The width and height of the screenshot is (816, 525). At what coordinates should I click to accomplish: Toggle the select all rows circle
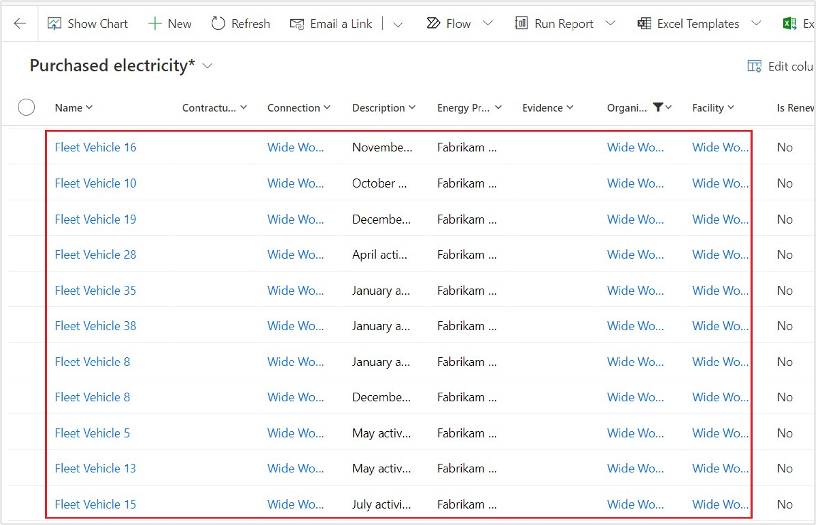pos(26,107)
